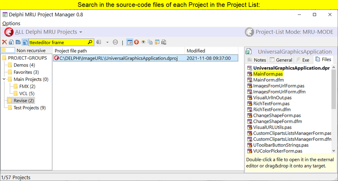This screenshot has height=181, width=338.
Task: Click the ttexteditor frame search field
Action: 58,42
